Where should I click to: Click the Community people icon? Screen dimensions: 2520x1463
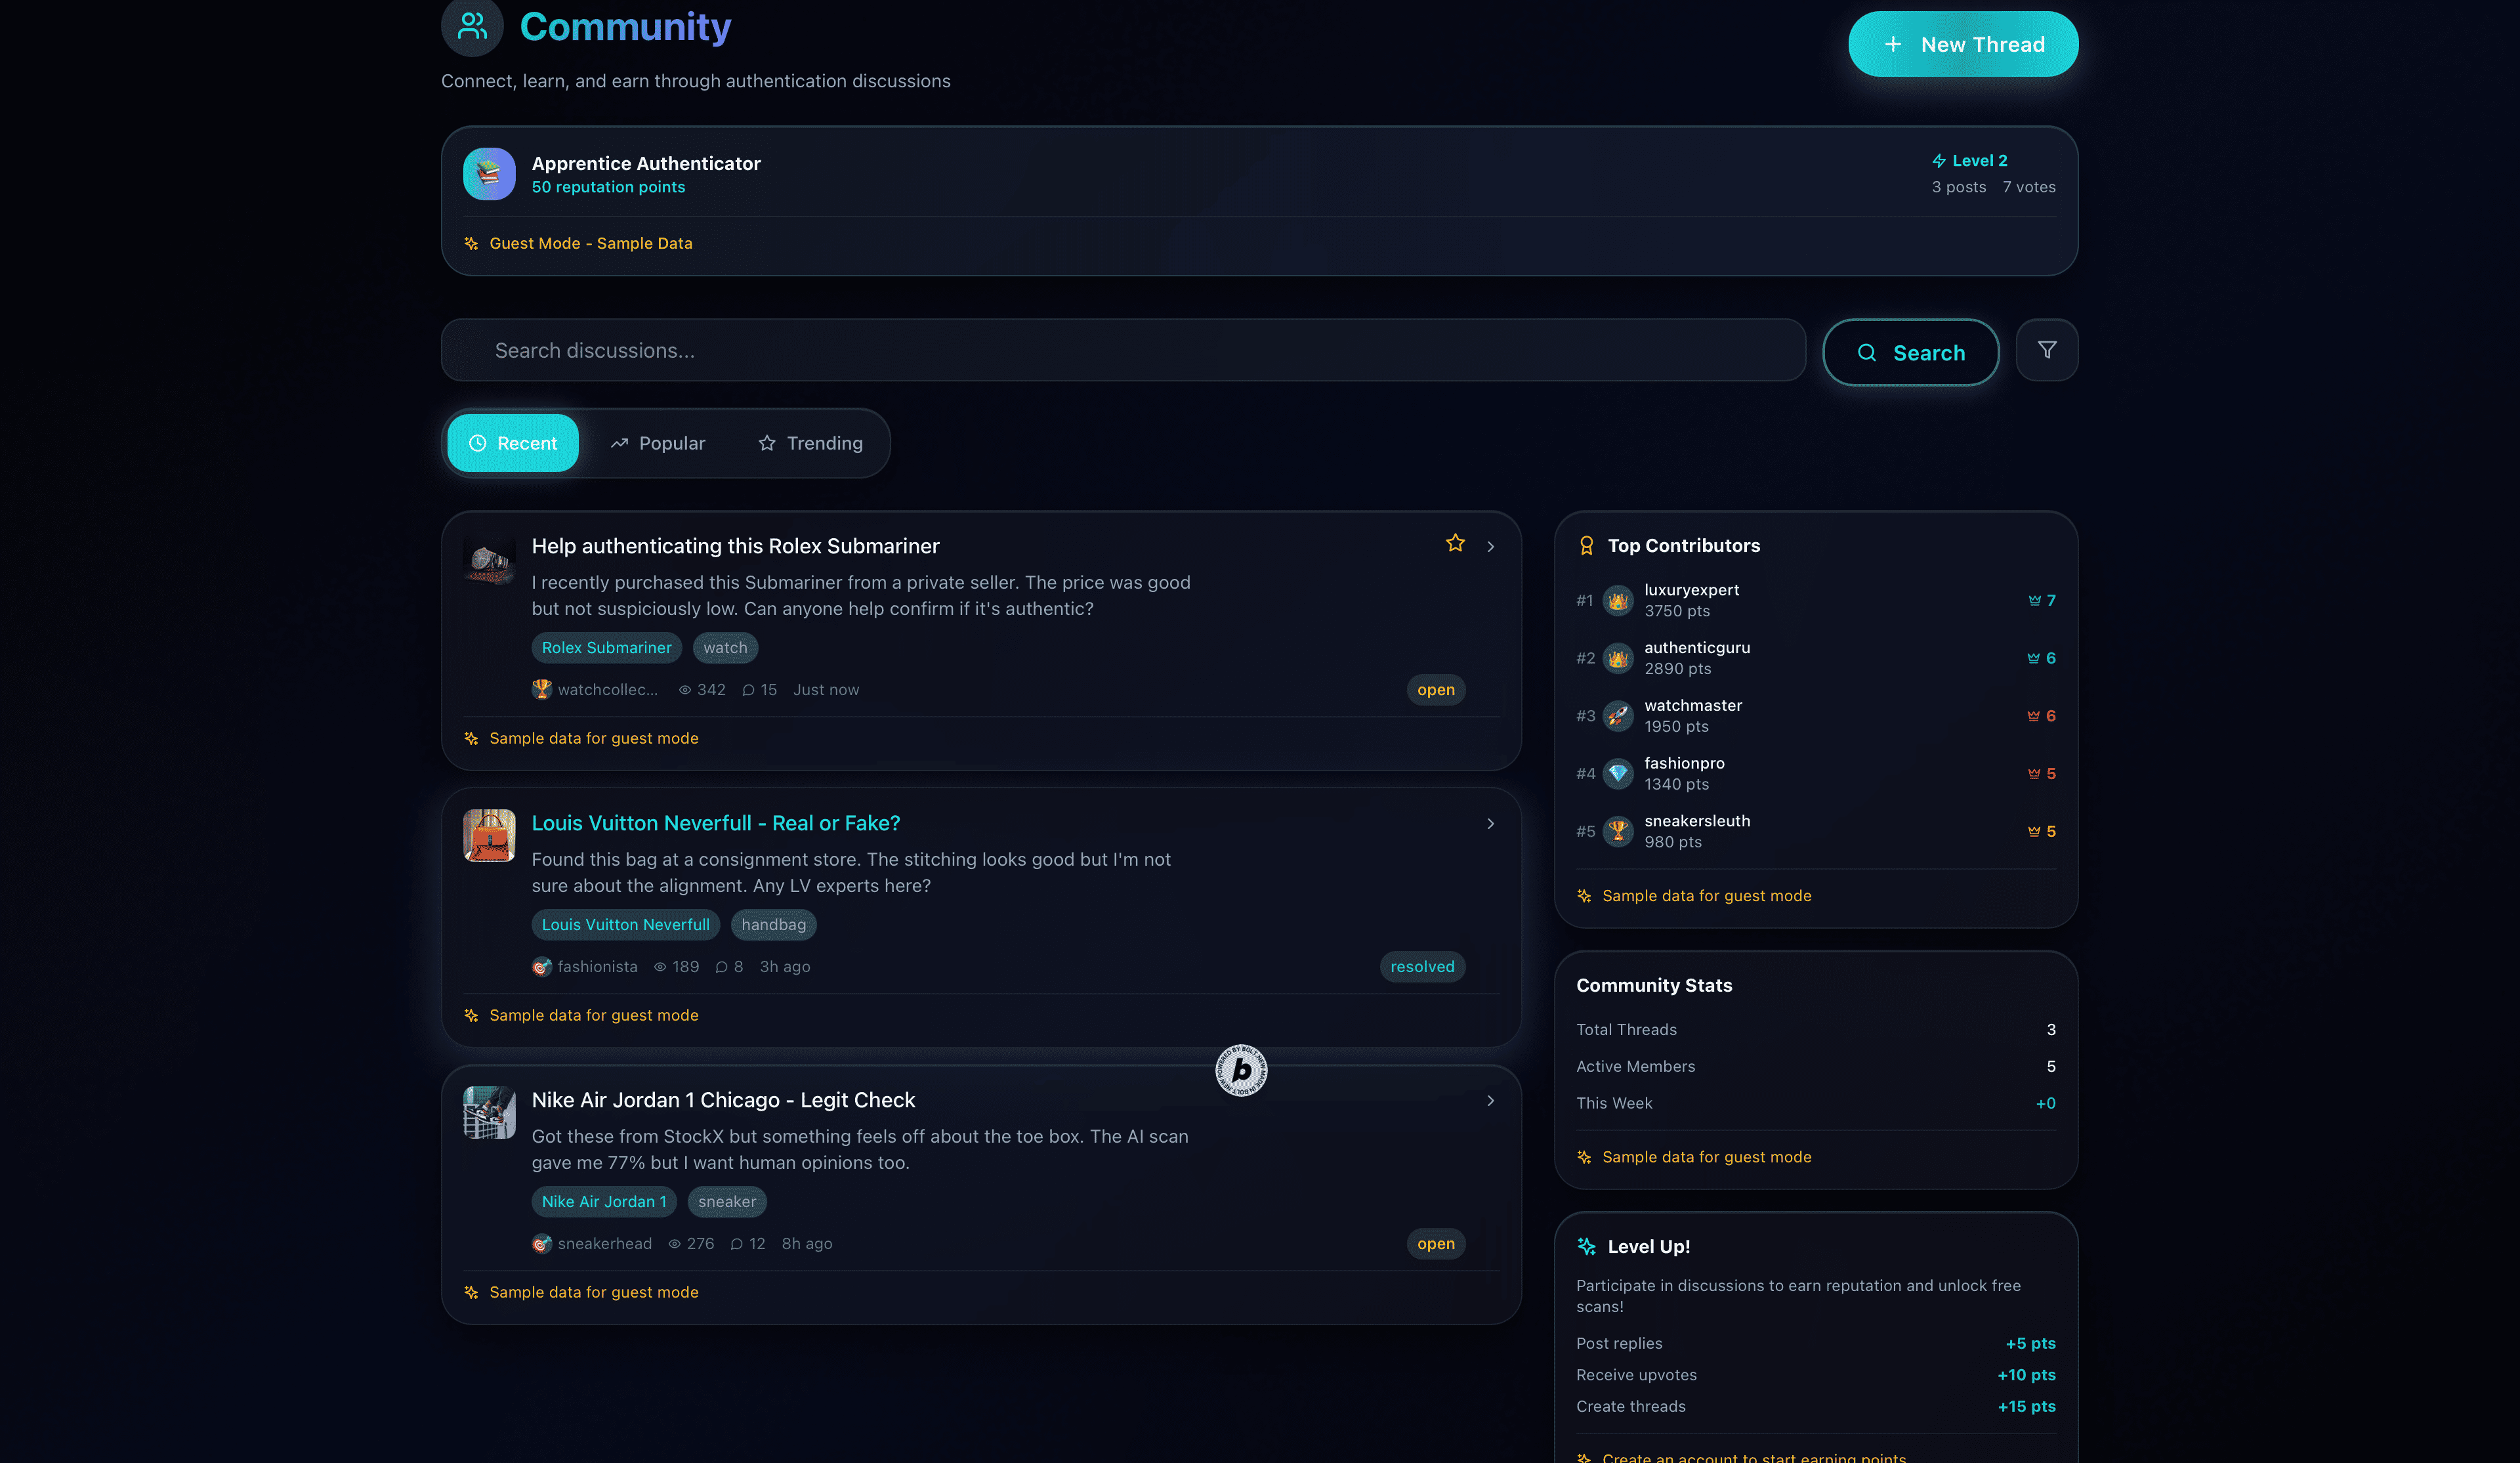(x=472, y=26)
